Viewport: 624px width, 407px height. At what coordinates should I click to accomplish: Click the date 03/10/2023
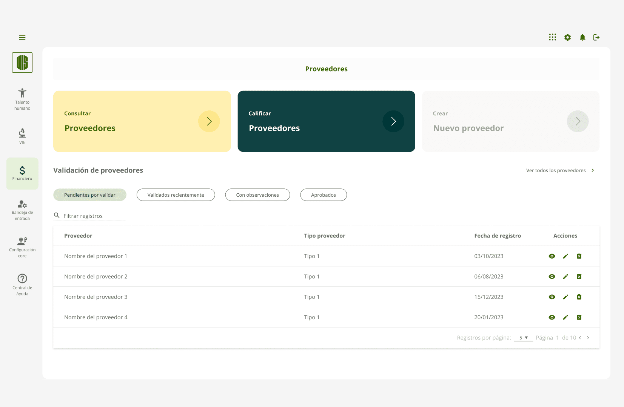click(489, 256)
